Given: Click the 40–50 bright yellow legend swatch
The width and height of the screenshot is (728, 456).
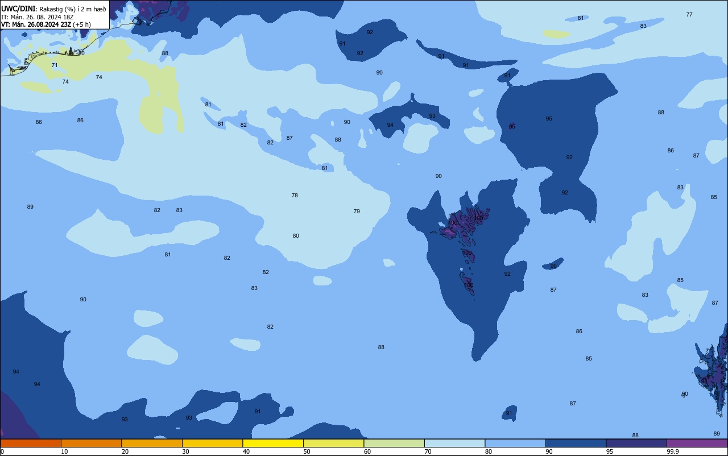Looking at the screenshot, I should coord(273,443).
